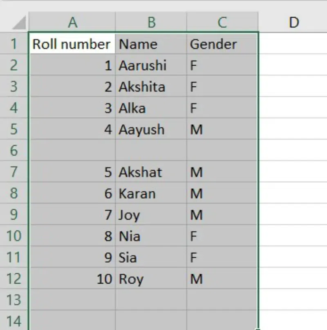Select column A header
Viewport: 327px width, 330px height.
coord(72,22)
